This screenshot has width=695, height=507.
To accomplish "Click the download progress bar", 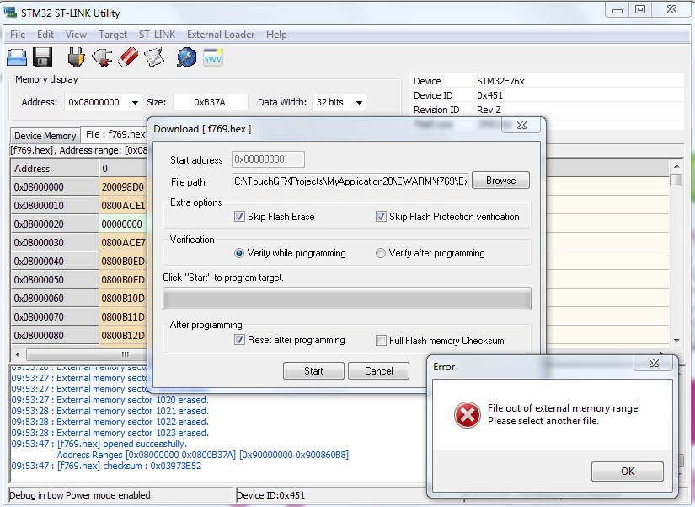I will coord(346,299).
